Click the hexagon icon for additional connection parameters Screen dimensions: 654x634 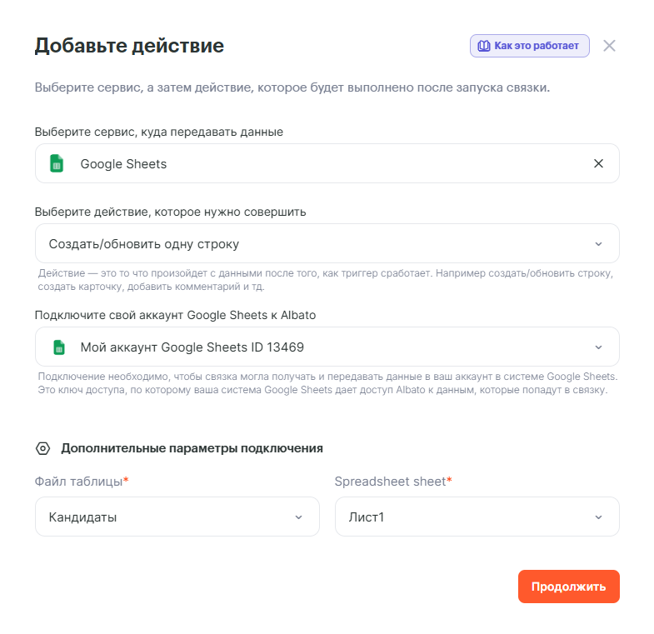[x=42, y=448]
